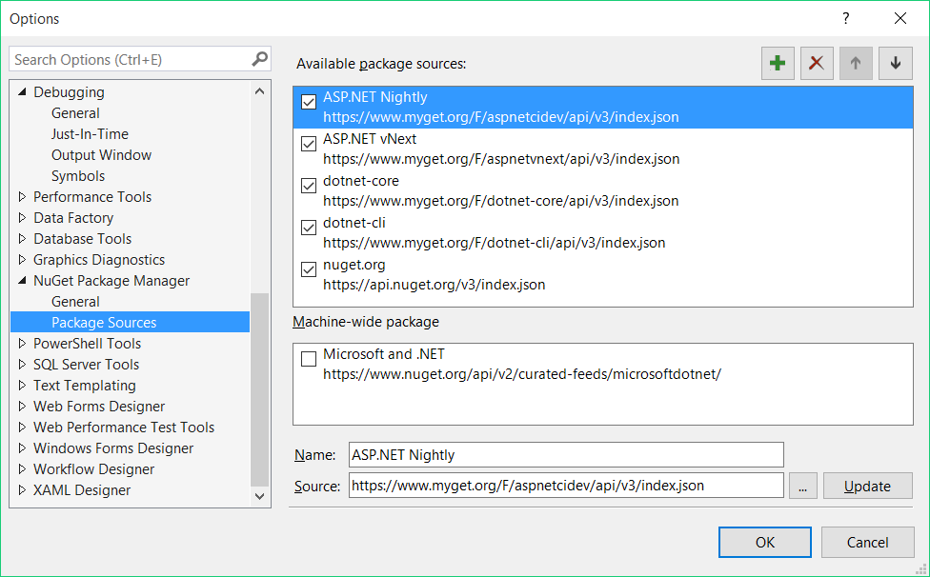Collapse the Debugging tree node
Image resolution: width=930 pixels, height=577 pixels.
22,91
